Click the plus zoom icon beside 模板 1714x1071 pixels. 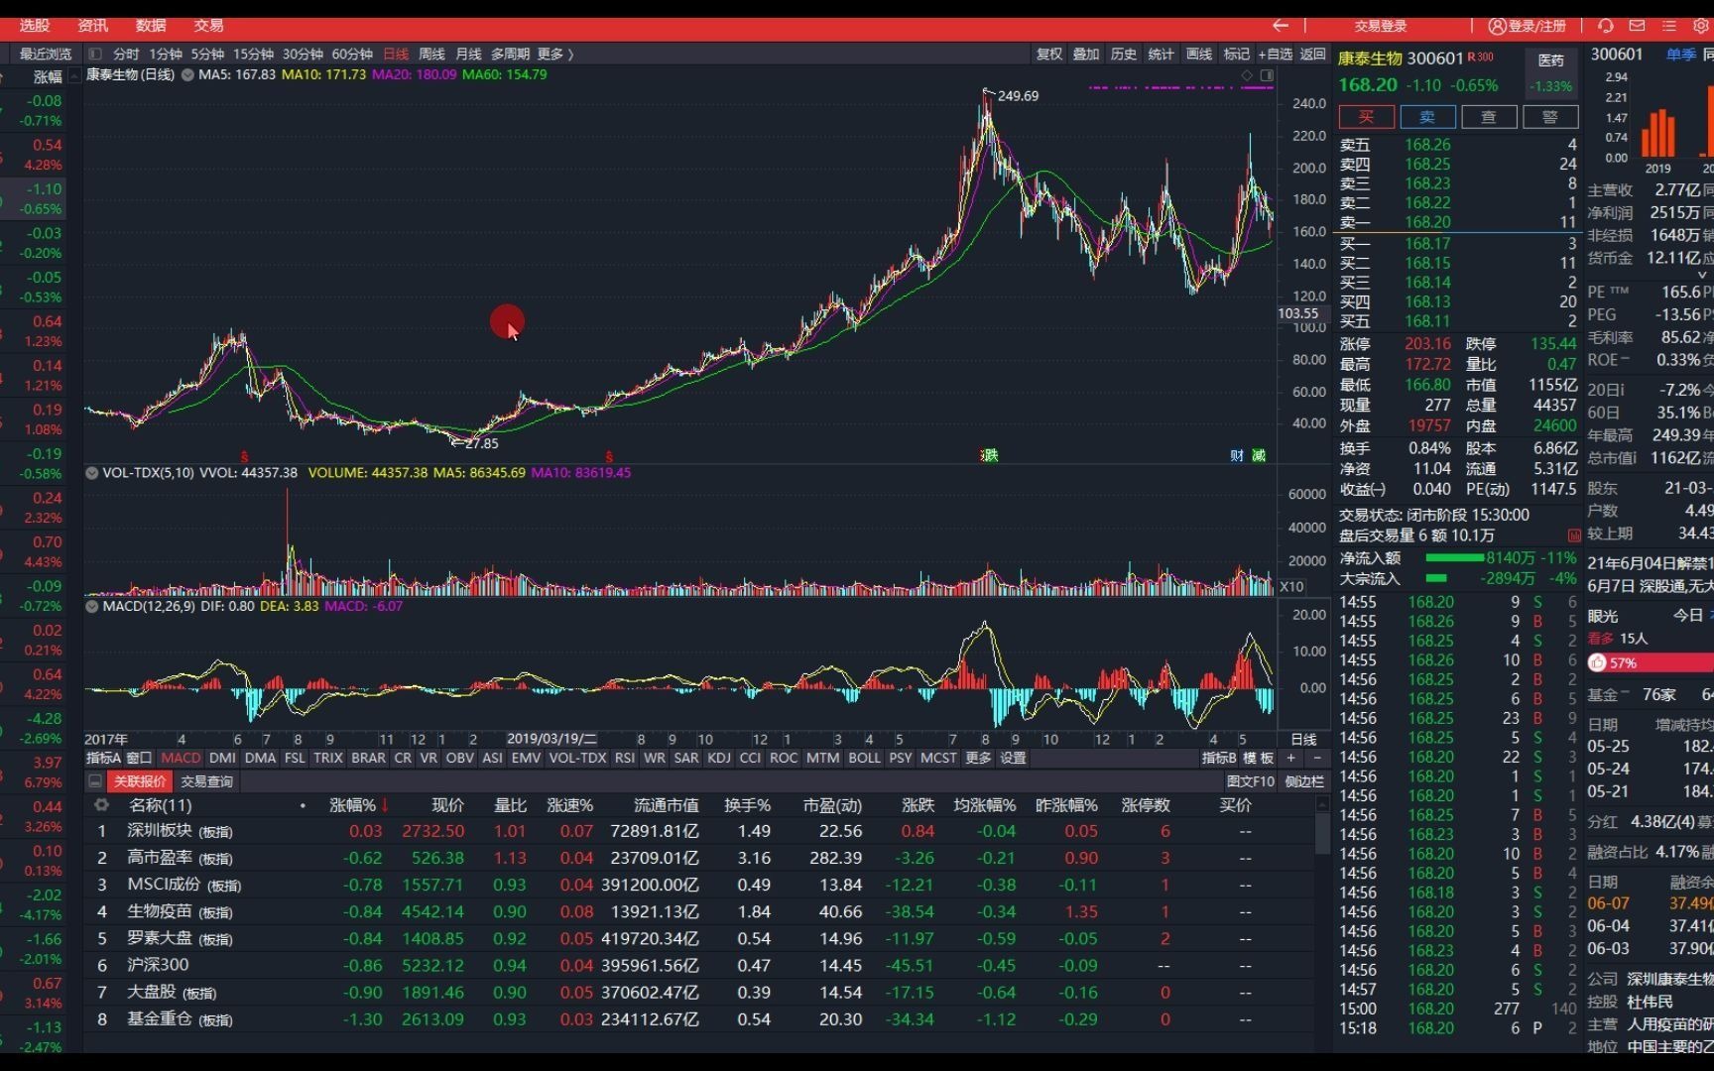(1290, 758)
